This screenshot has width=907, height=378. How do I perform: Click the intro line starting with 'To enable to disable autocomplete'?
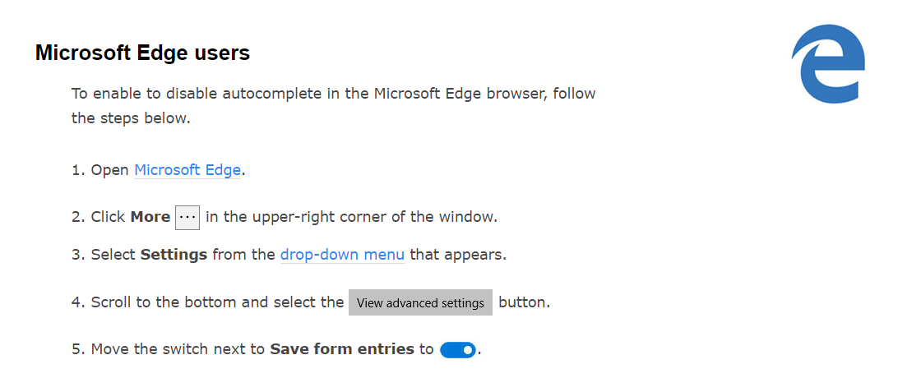333,94
